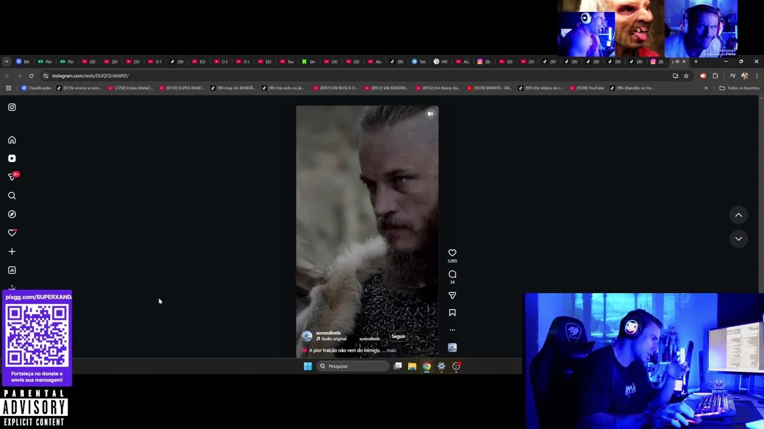The width and height of the screenshot is (764, 429).
Task: Switch to the Telegram tab
Action: pyautogui.click(x=418, y=61)
